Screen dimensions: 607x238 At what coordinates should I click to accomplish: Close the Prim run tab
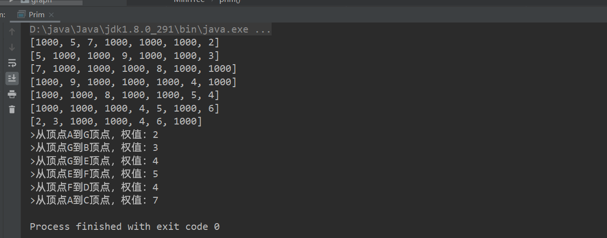tap(51, 15)
